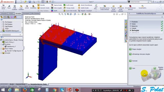Expand Sonuçlar node in study tree

point(1,53)
